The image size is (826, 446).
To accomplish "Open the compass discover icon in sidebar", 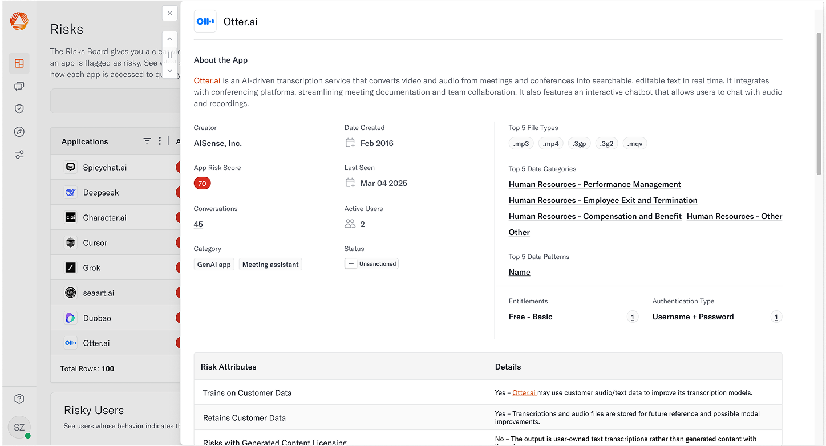I will (x=19, y=132).
